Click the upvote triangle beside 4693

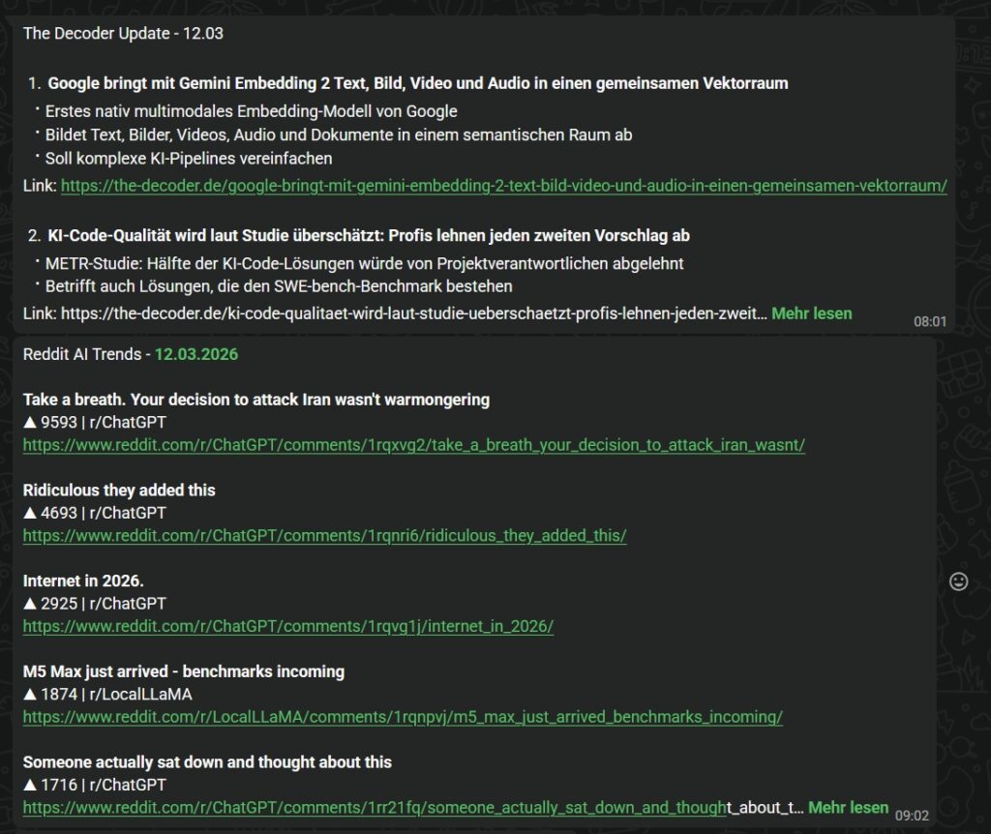(30, 513)
